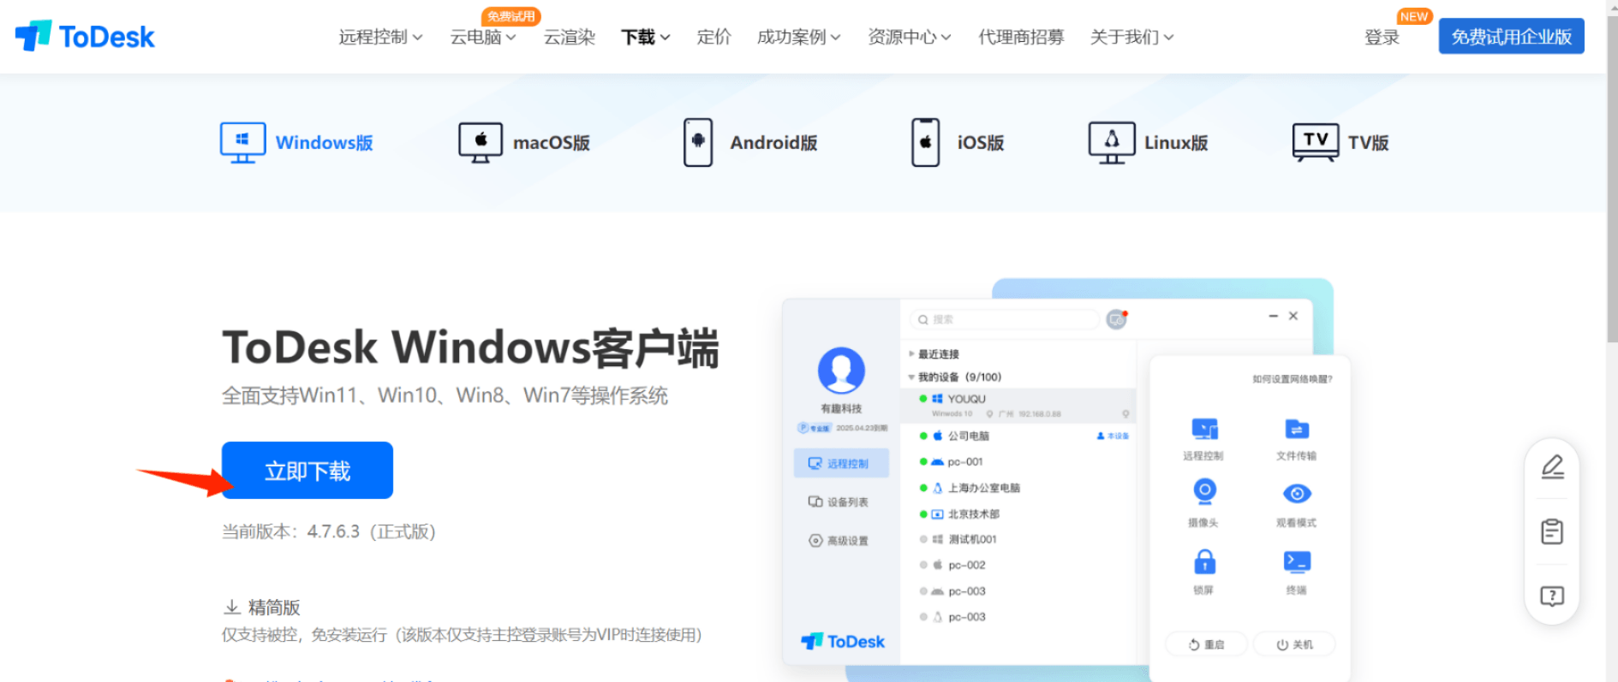Open the 云渲染 menu item
1618x682 pixels.
point(570,37)
